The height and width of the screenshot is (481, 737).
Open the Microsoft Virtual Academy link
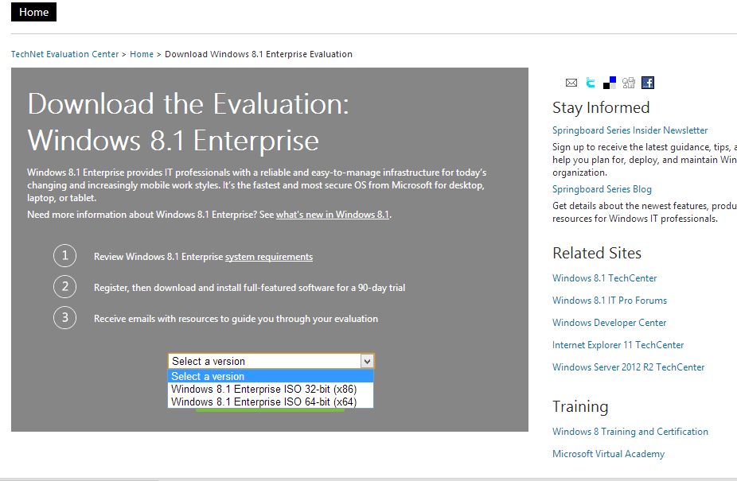(x=608, y=454)
